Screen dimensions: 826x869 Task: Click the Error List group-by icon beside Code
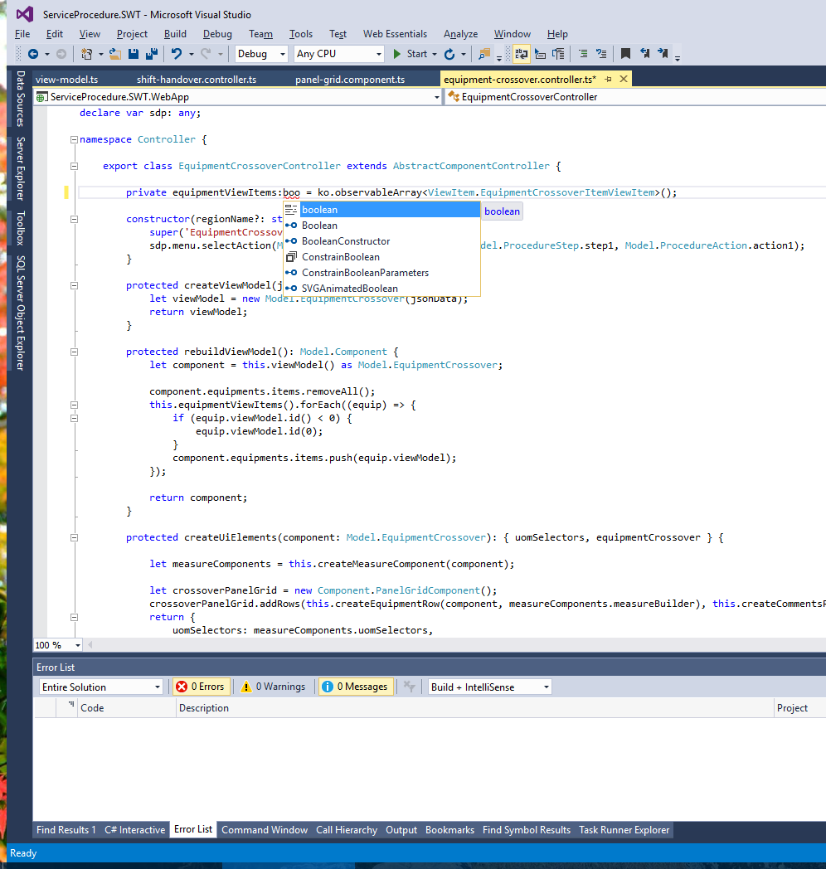71,704
